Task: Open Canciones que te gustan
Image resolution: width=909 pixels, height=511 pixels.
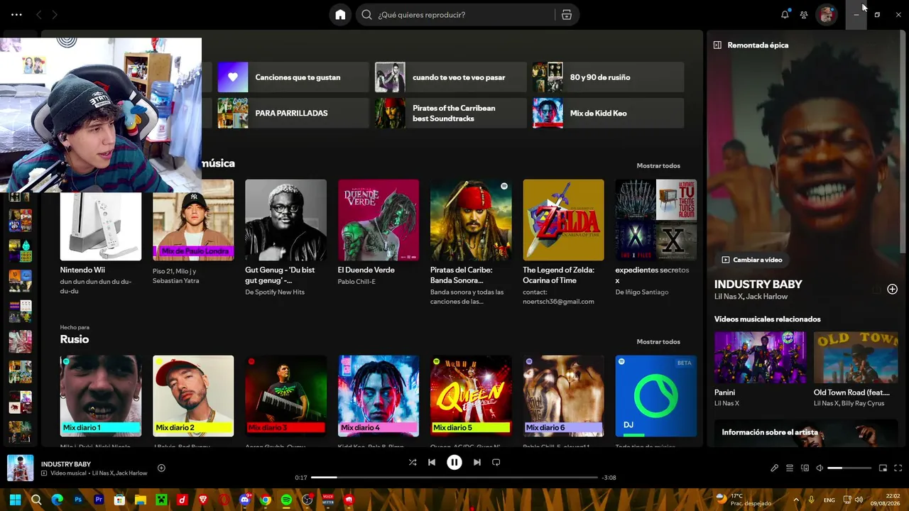Action: coord(293,77)
